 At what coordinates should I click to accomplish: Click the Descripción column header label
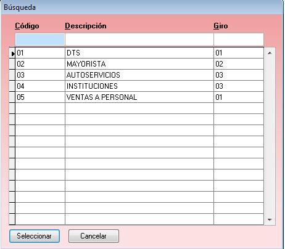point(86,26)
